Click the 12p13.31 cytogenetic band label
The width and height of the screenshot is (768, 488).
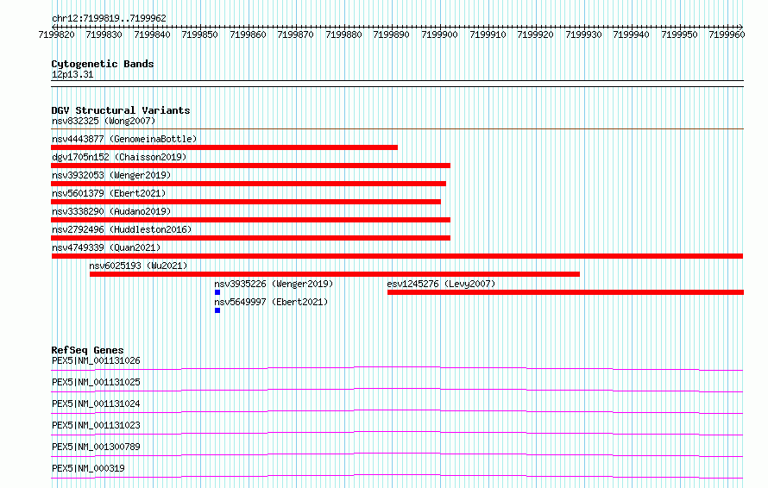[72, 74]
